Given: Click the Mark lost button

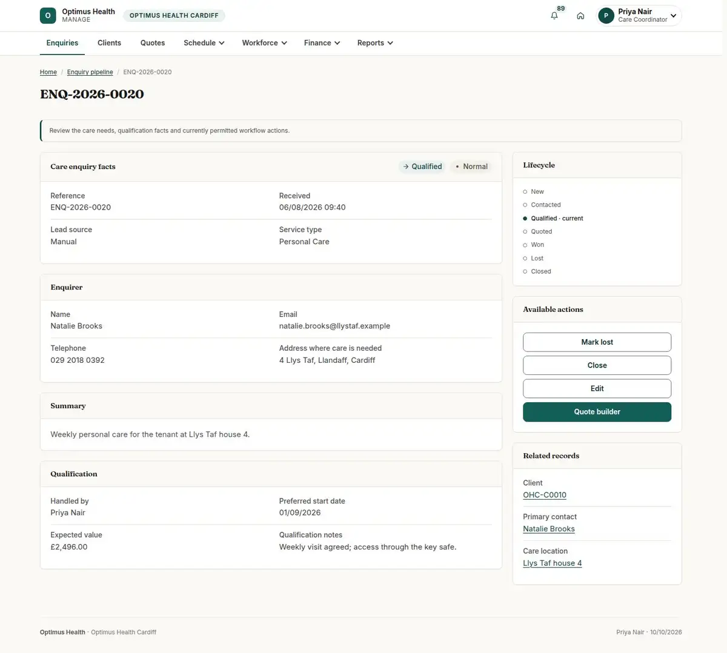Looking at the screenshot, I should tap(597, 342).
